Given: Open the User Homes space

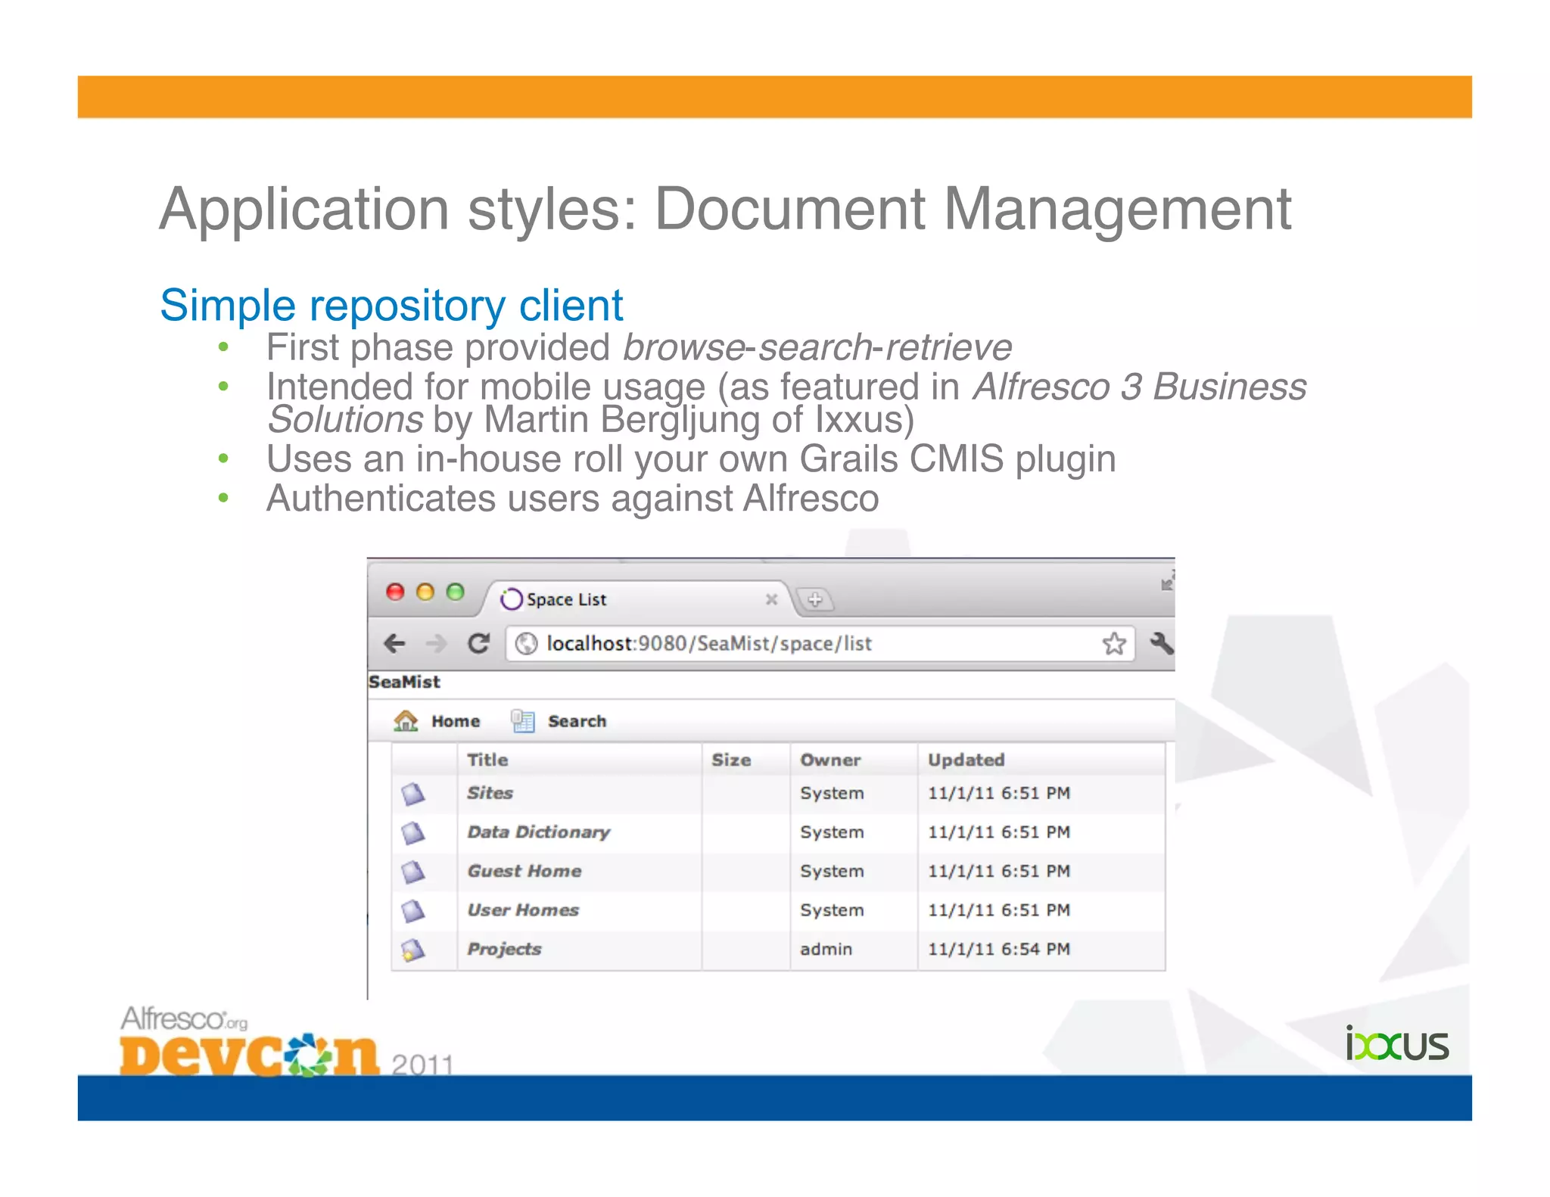Looking at the screenshot, I should click(523, 910).
